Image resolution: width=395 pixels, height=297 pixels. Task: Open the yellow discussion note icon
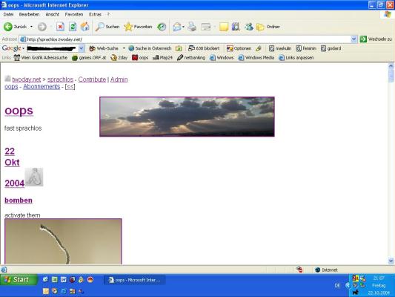pos(224,27)
